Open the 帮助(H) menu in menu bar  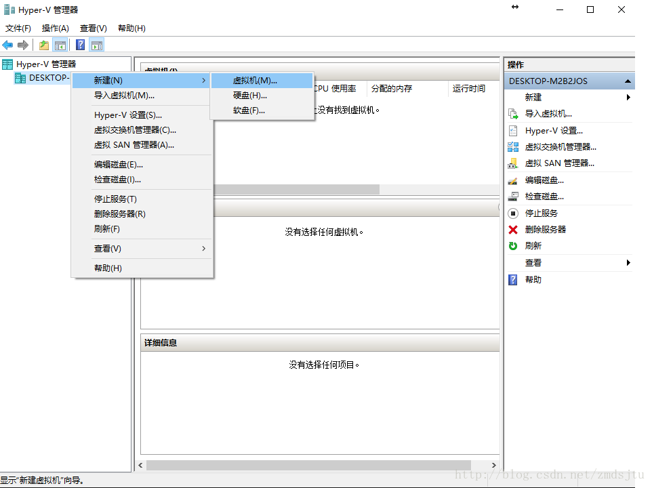click(x=131, y=28)
